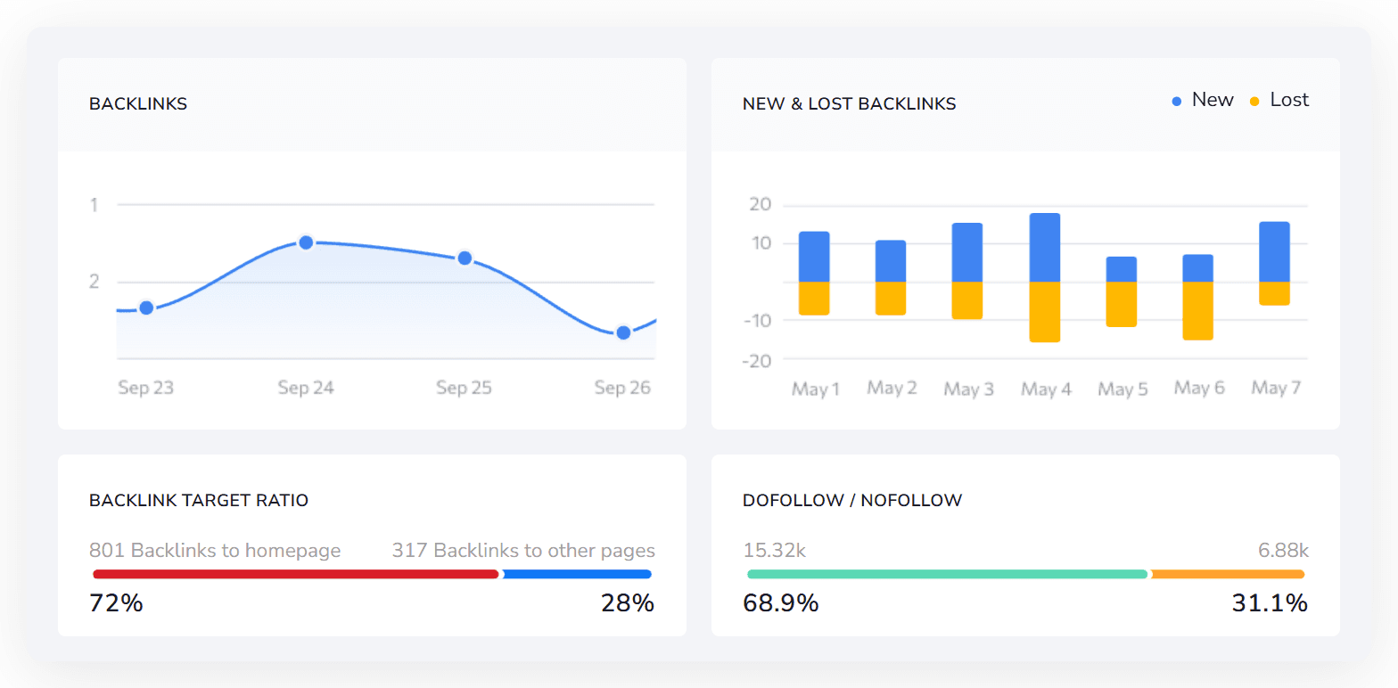Viewport: 1398px width, 688px height.
Task: Select the blue New bar for May 6
Action: (x=1198, y=268)
